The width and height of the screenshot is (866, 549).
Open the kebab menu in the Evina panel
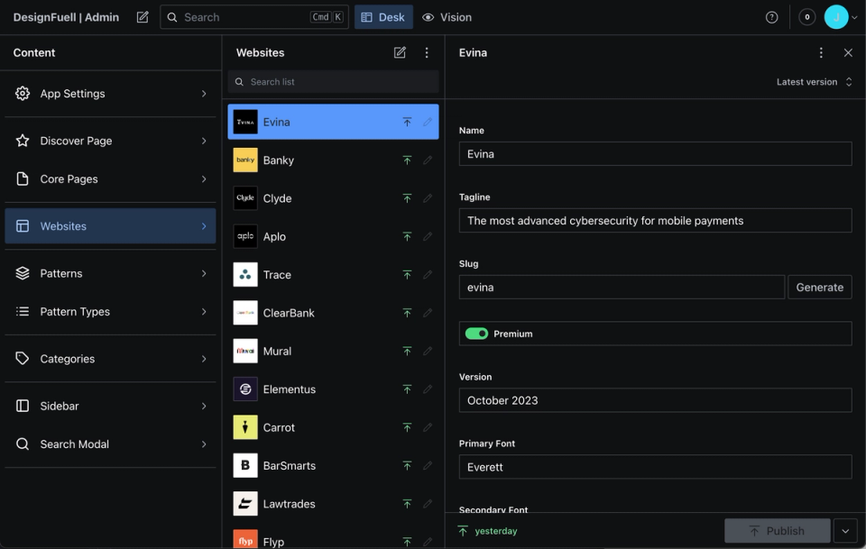pos(821,52)
